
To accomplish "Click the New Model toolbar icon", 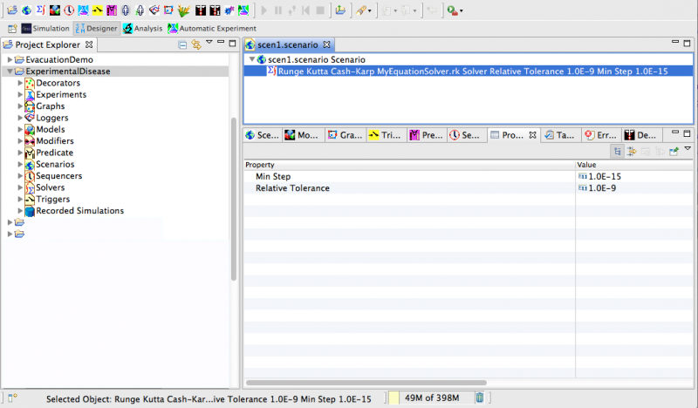I will tap(55, 10).
